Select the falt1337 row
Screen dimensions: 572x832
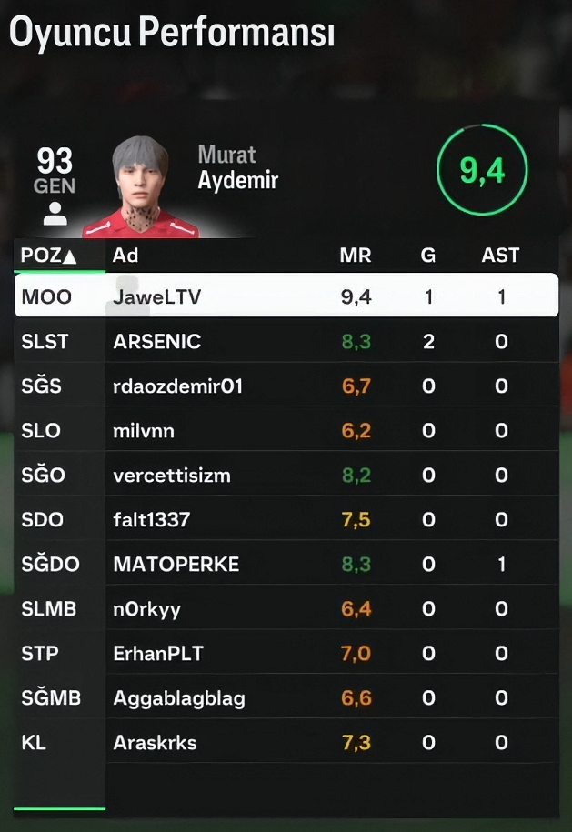pos(286,519)
